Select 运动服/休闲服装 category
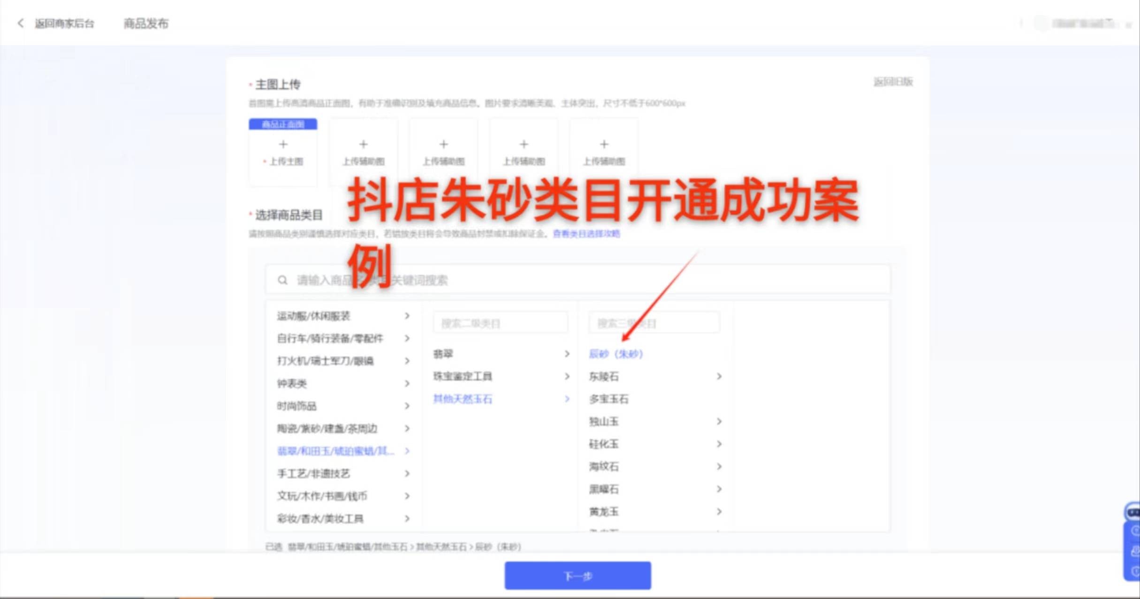Viewport: 1140px width, 599px height. pos(313,316)
